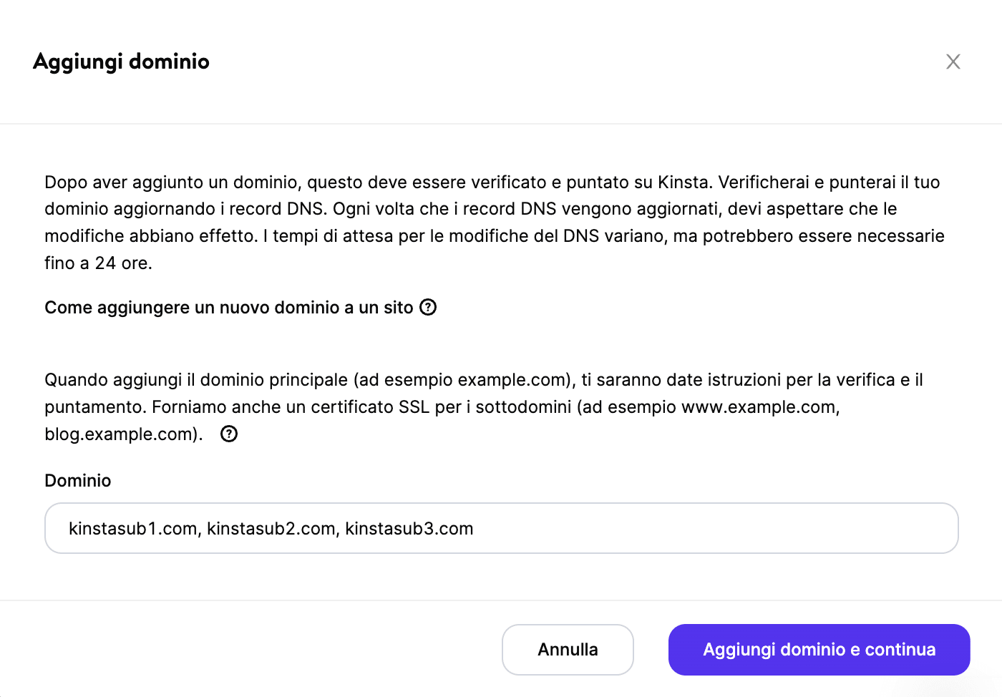Select the paragraph mentioning 24 ore
Screen dimensions: 1002x697
[x=494, y=222]
